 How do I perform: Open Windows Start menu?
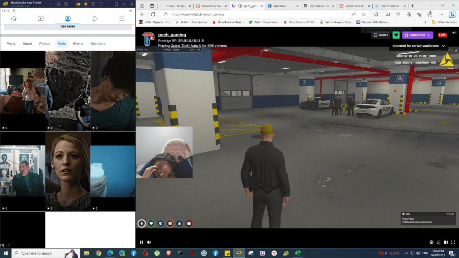[x=5, y=253]
